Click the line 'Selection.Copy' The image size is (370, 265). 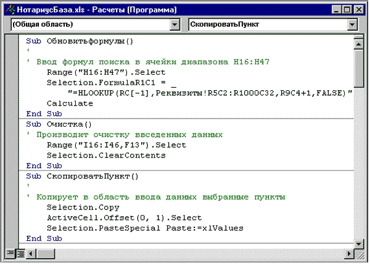[x=83, y=208]
